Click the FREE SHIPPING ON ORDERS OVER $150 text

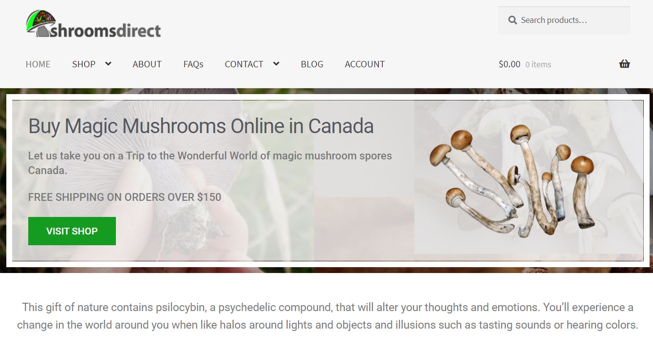click(125, 197)
